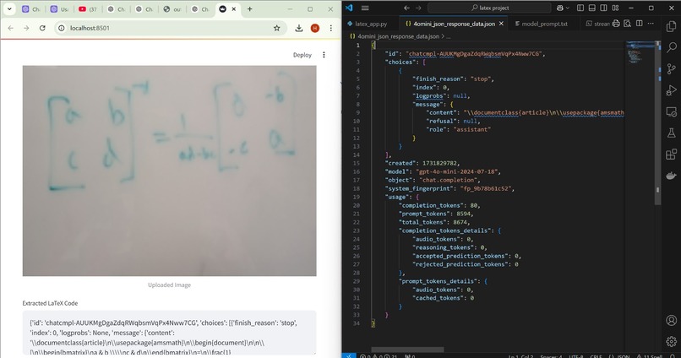Image resolution: width=681 pixels, height=358 pixels.
Task: Reload the localhost:8501 page
Action: 42,28
